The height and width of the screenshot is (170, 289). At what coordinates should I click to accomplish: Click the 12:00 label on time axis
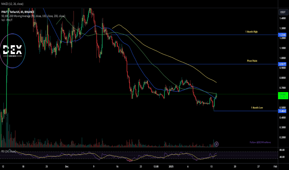click(156, 167)
